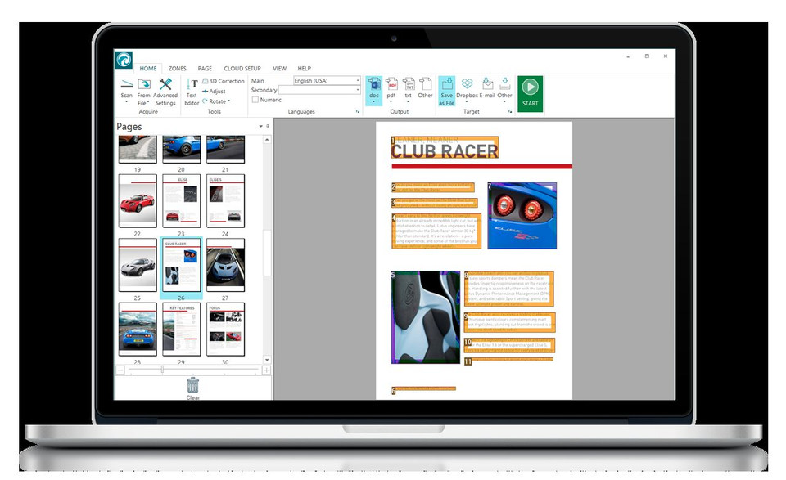Screen dimensions: 786x480
Task: Open Advanced Settings
Action: tap(166, 89)
